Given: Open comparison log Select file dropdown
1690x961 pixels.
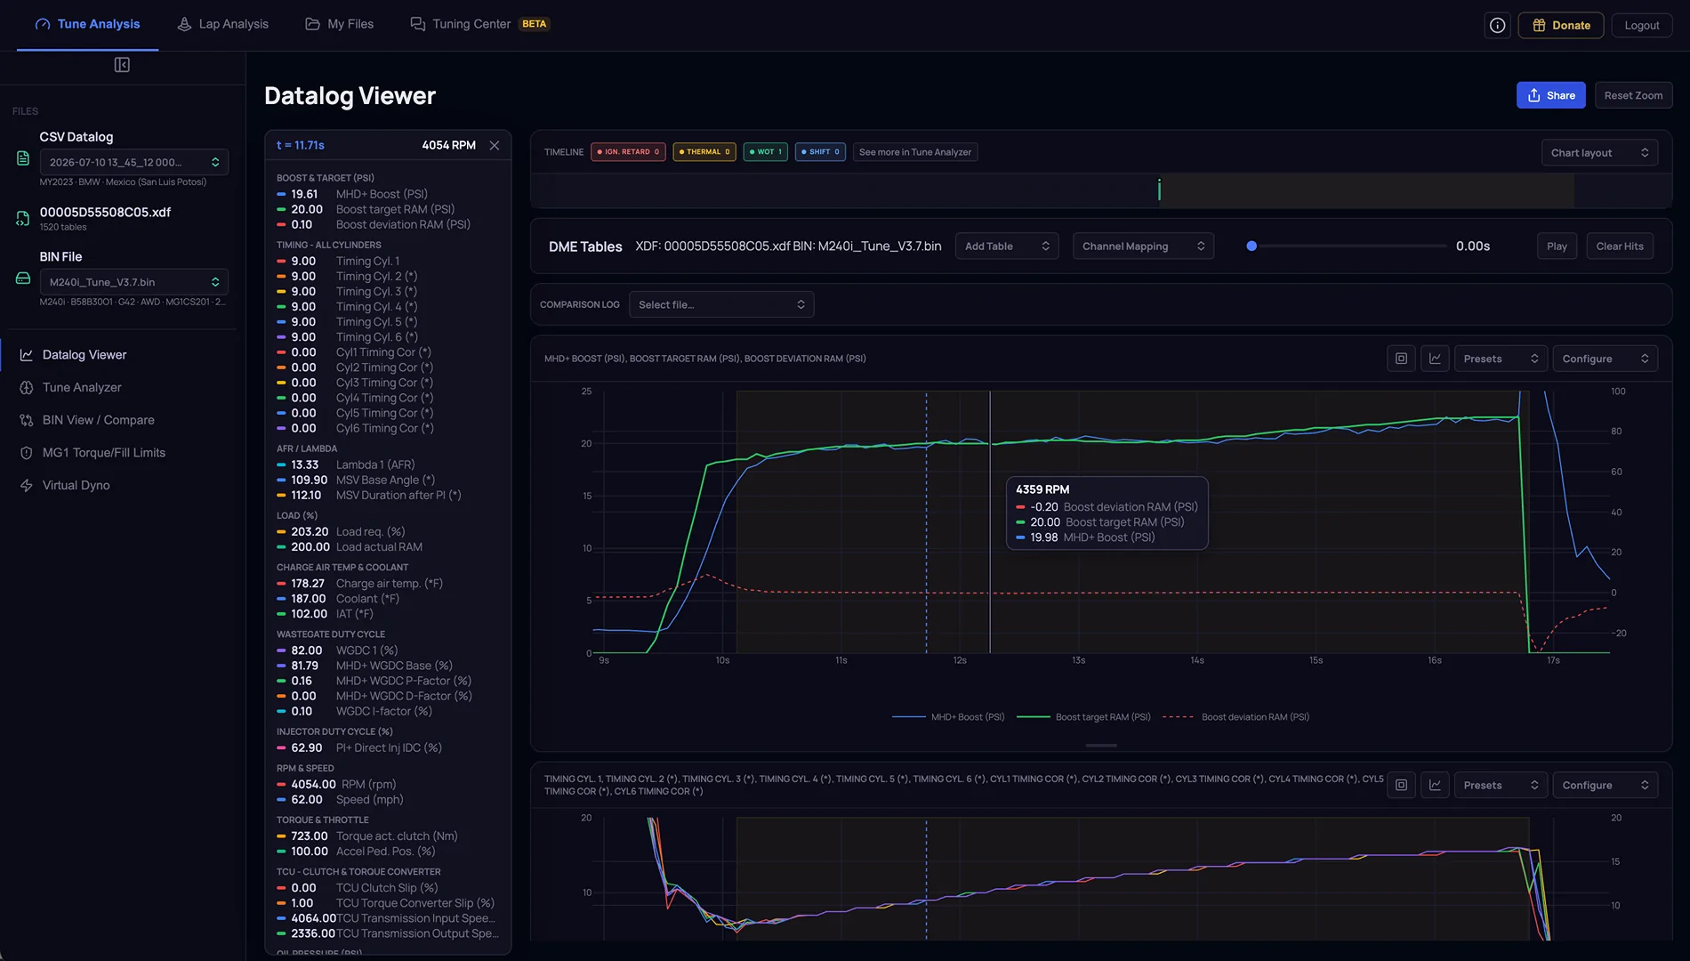Looking at the screenshot, I should [721, 304].
